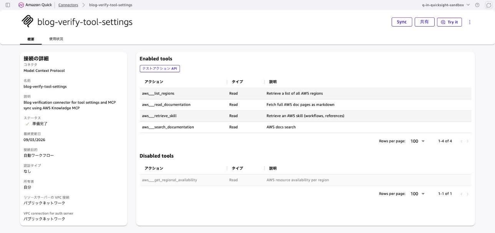Go to previous page in Disabled tools
The height and width of the screenshot is (233, 495).
[461, 194]
